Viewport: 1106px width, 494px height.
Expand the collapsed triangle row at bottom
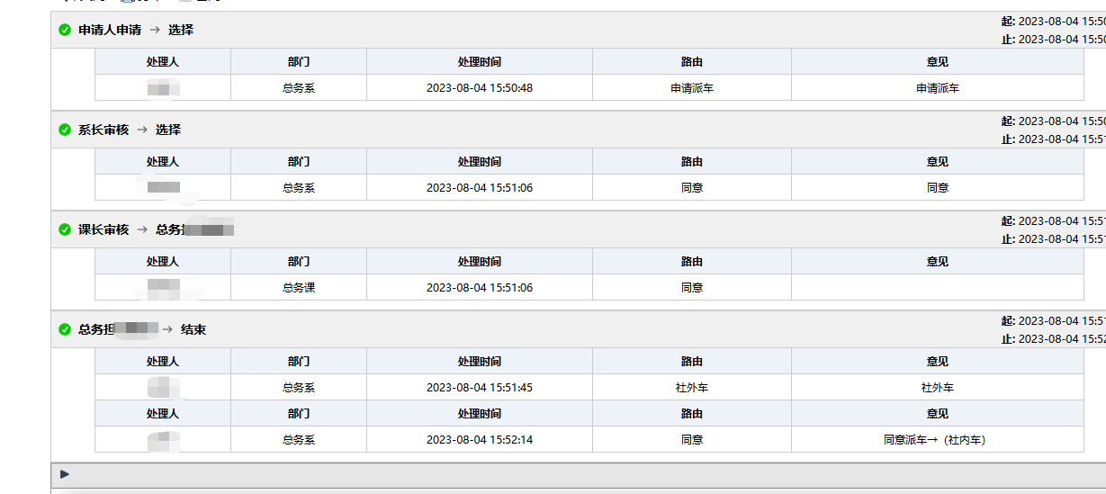tap(65, 474)
